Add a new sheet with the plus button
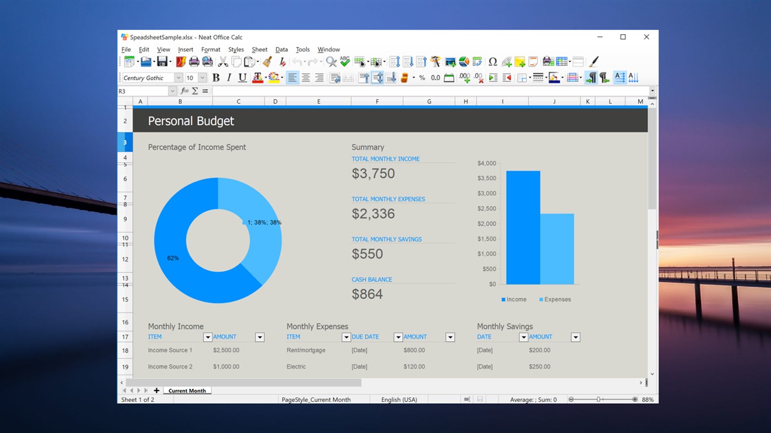The width and height of the screenshot is (771, 433). pos(157,390)
